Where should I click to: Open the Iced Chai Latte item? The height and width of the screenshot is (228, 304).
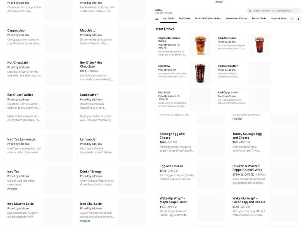point(111,213)
